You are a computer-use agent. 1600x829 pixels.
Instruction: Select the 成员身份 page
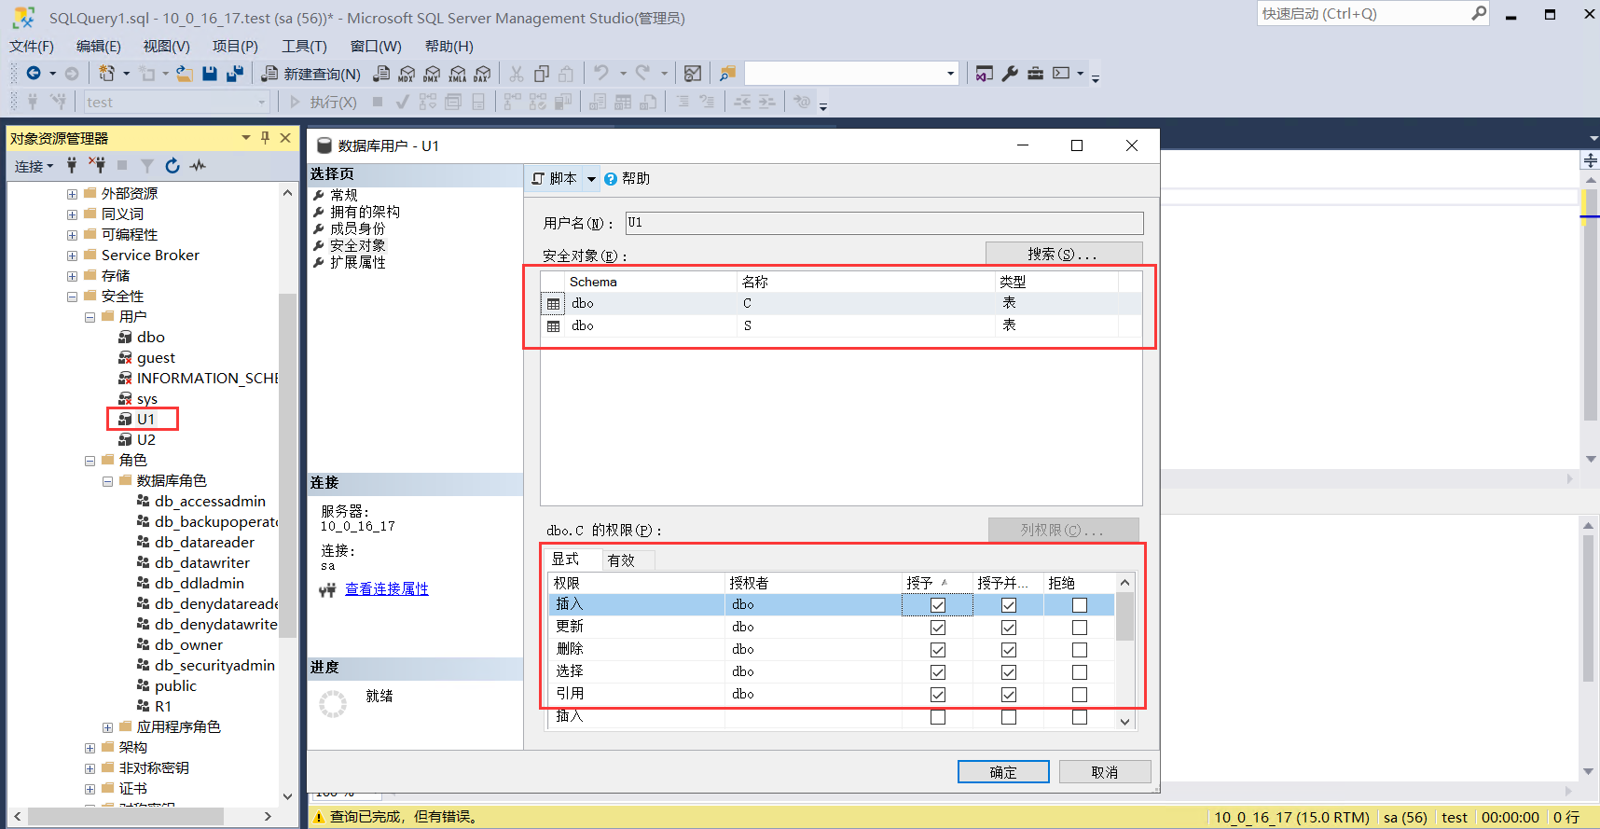(x=357, y=228)
